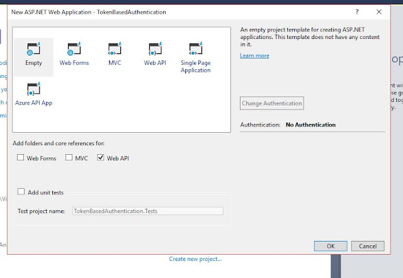The height and width of the screenshot is (278, 403).
Task: Click the Change Authentication button
Action: 272,103
